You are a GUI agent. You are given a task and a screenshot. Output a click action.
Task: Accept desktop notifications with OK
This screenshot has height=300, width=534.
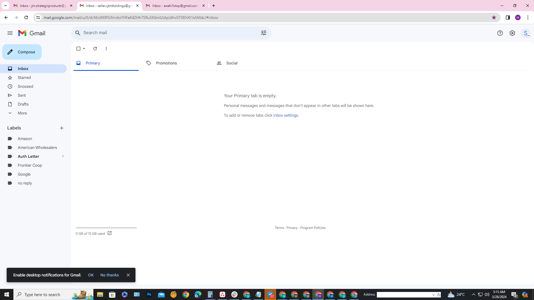pyautogui.click(x=91, y=275)
